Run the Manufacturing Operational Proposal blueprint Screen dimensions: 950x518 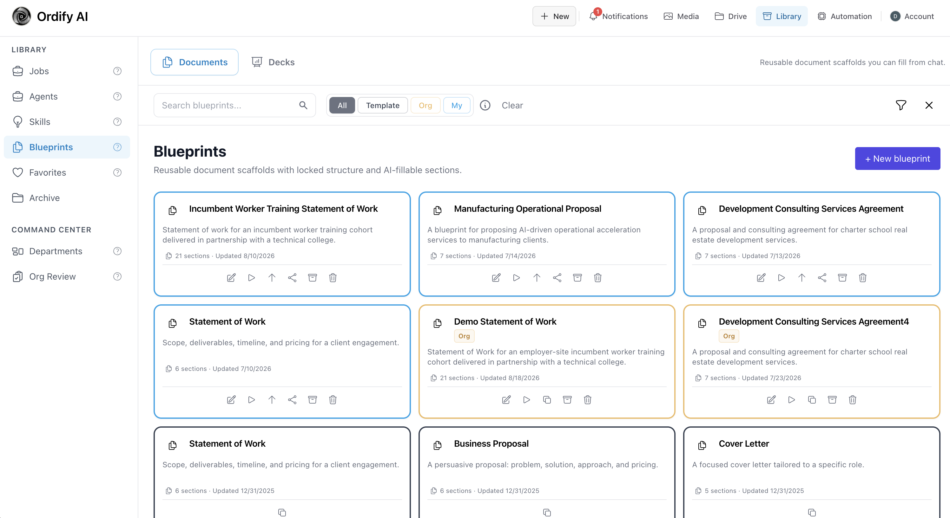(516, 278)
